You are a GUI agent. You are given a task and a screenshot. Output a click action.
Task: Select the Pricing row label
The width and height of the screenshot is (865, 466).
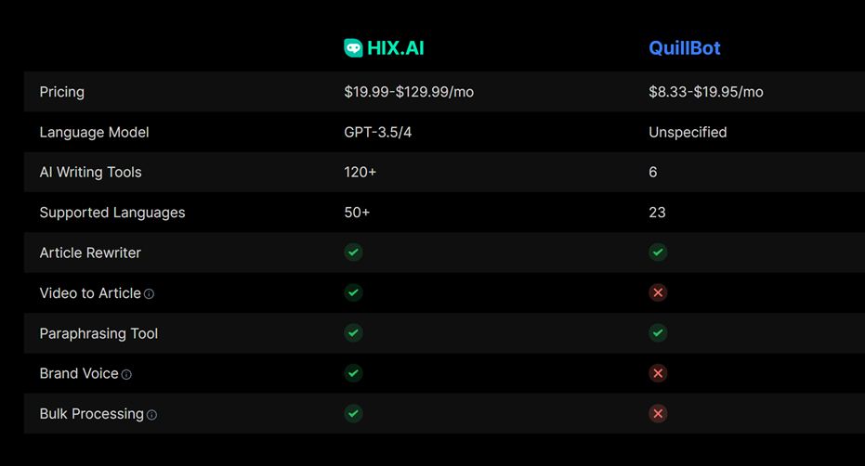[61, 92]
